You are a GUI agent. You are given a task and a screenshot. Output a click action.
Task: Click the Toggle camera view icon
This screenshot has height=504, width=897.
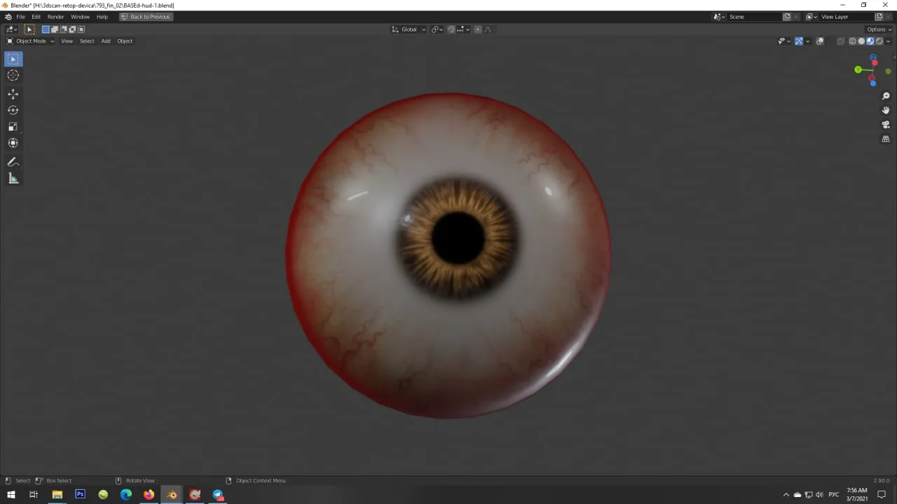(x=886, y=125)
